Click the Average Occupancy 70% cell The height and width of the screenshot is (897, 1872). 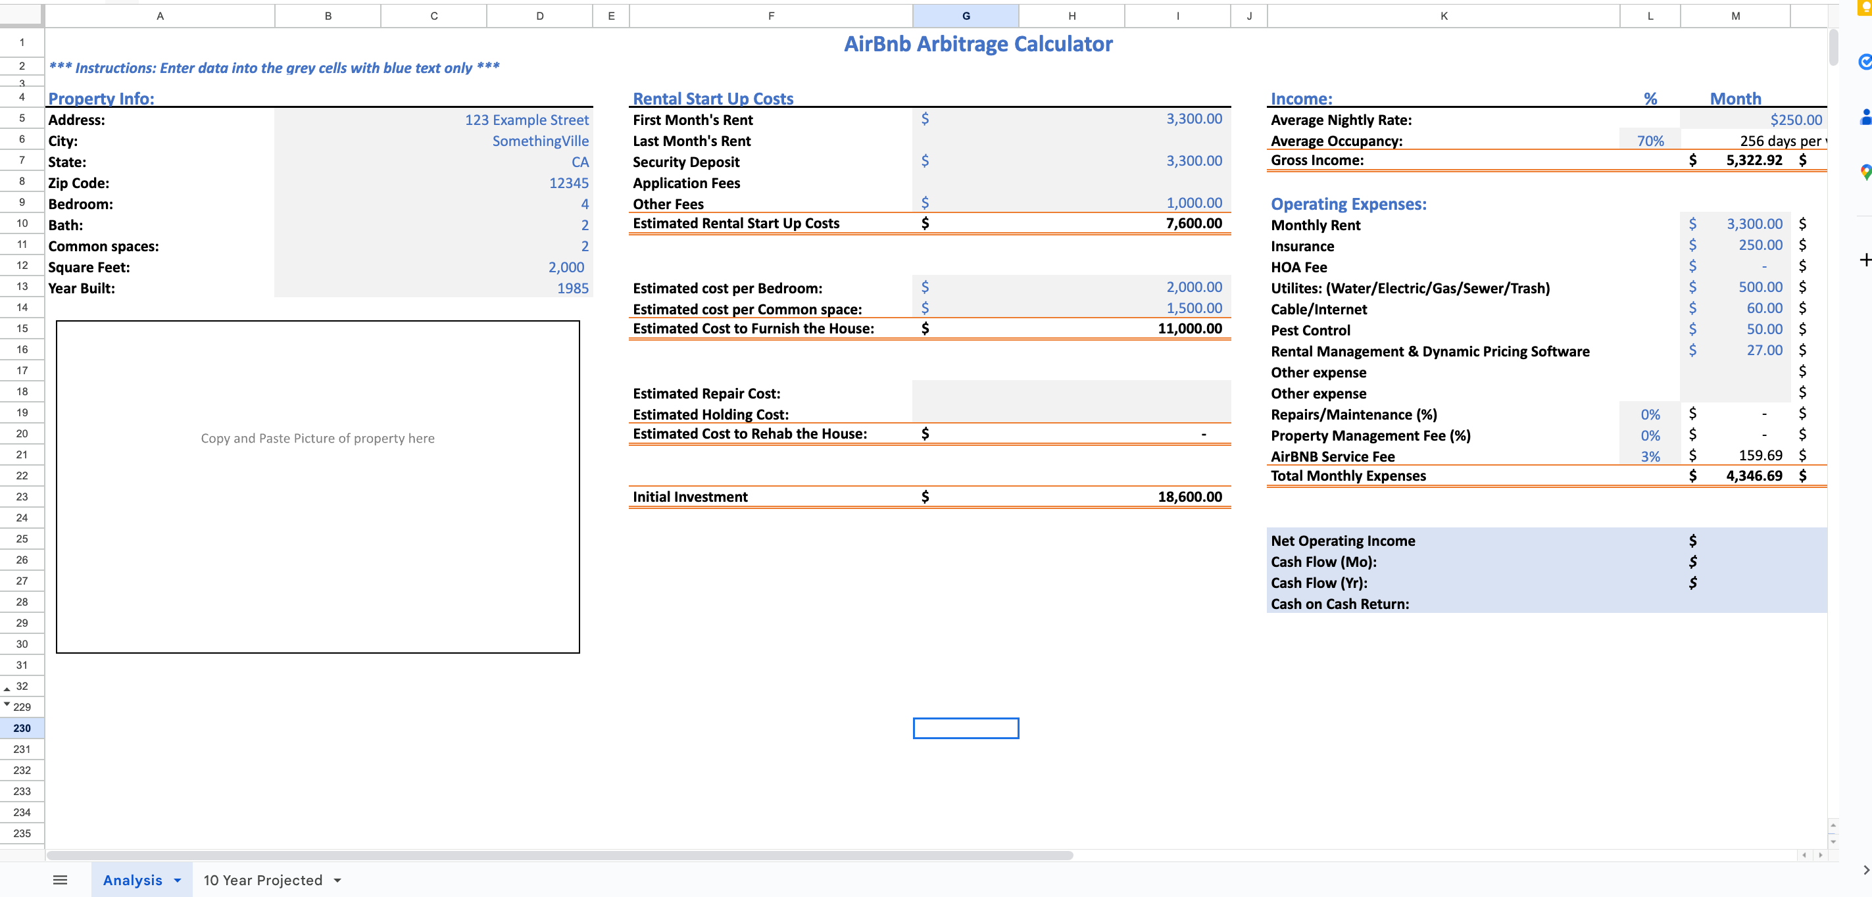[1649, 141]
